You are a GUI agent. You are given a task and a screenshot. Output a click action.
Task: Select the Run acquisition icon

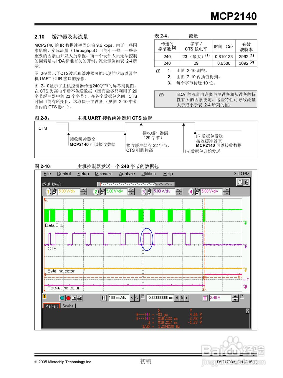(63, 298)
